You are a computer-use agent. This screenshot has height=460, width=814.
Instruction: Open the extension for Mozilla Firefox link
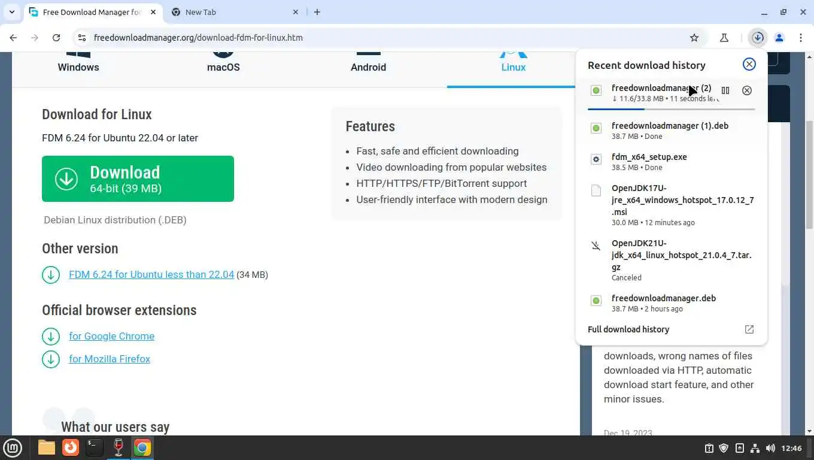110,359
